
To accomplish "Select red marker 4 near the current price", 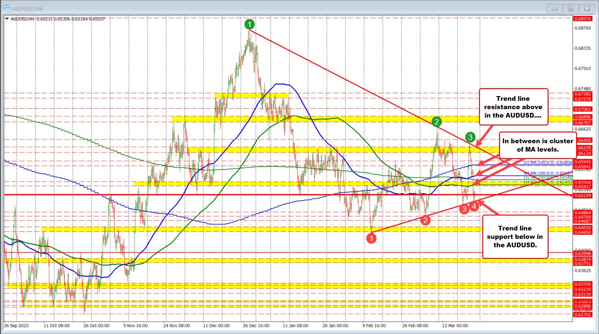I will 474,206.
